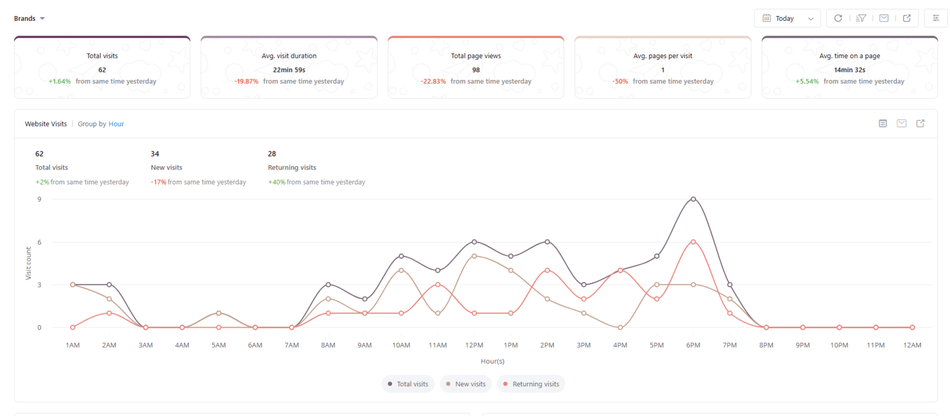Viewport: 950px width, 416px height.
Task: Open the filter icon in top toolbar
Action: coord(861,18)
